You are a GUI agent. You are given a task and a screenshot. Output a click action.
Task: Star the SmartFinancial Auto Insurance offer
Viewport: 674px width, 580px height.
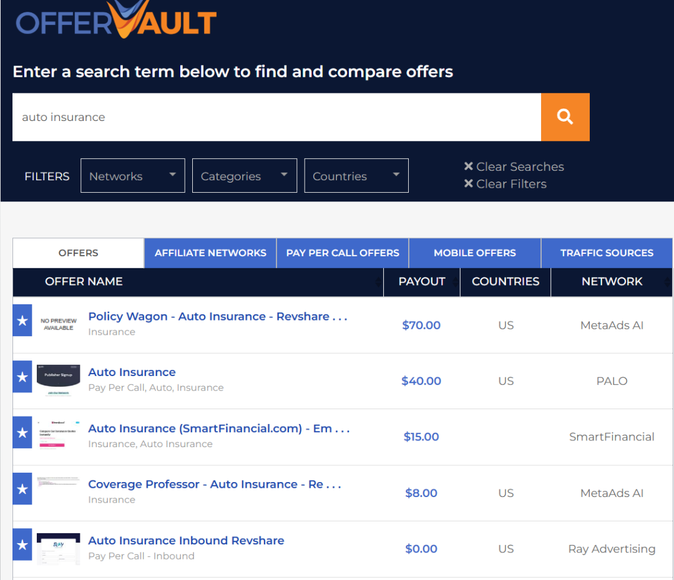pyautogui.click(x=22, y=433)
